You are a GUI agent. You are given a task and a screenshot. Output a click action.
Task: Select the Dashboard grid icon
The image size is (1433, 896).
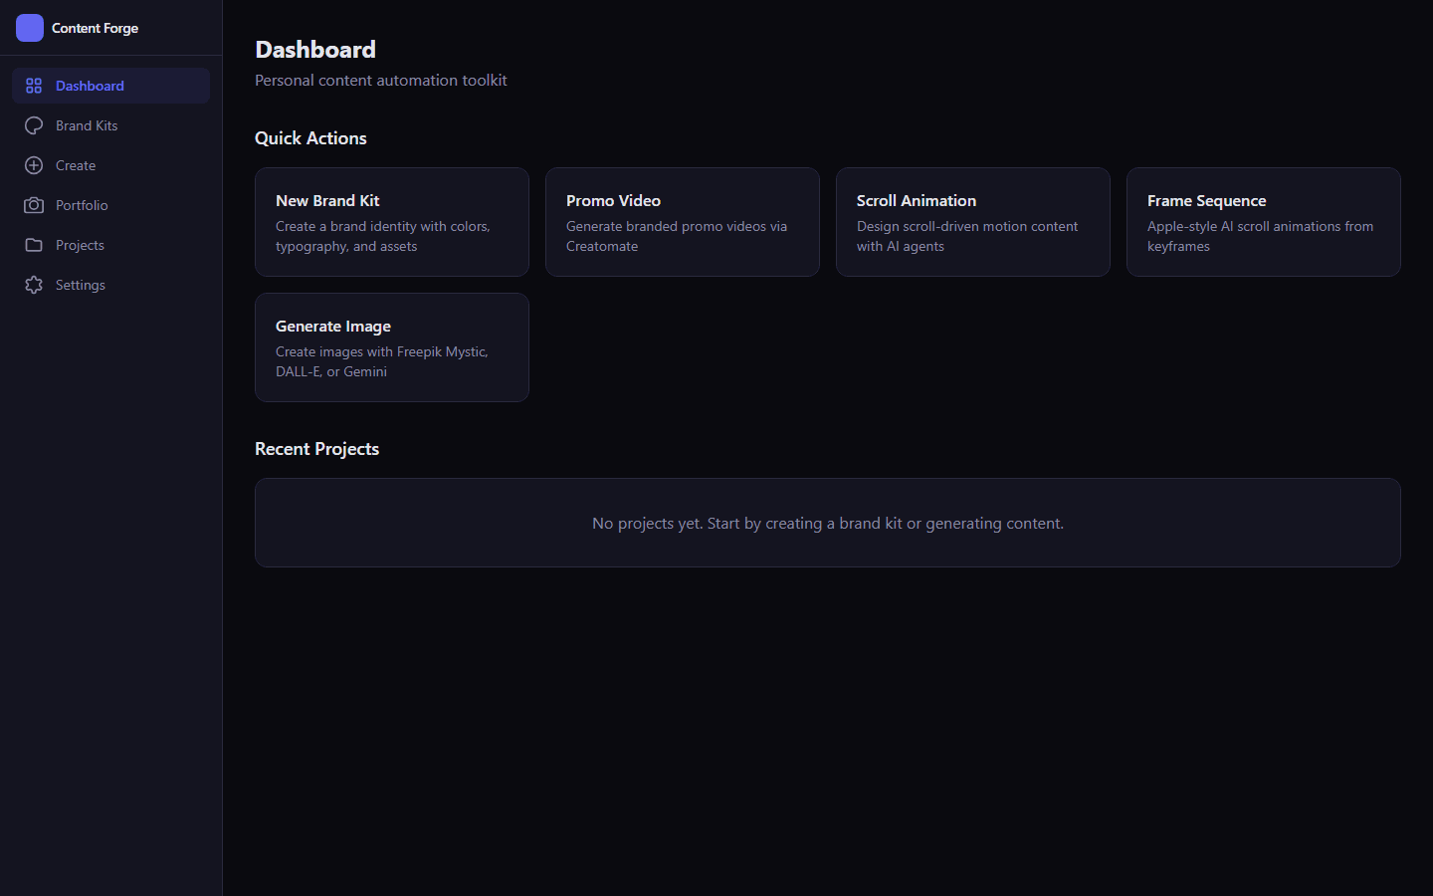tap(34, 86)
